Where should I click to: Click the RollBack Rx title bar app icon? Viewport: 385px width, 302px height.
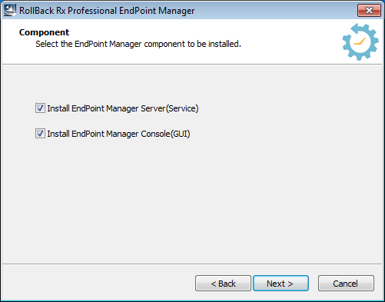(x=10, y=11)
